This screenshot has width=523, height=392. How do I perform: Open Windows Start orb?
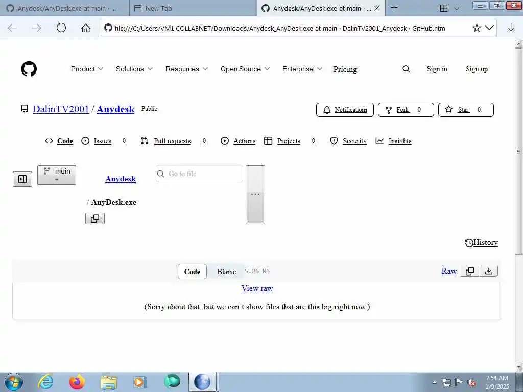tap(14, 382)
